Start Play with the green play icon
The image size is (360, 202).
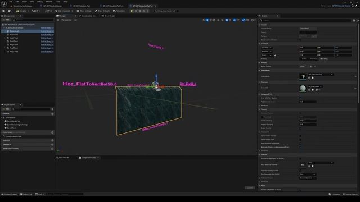click(x=132, y=11)
